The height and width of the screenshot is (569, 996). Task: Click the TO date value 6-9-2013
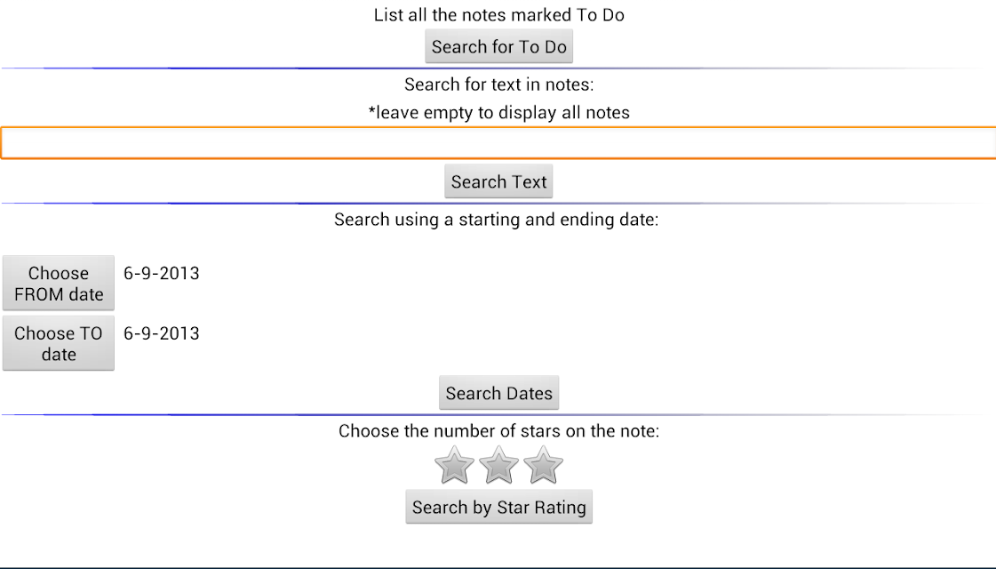pos(162,333)
